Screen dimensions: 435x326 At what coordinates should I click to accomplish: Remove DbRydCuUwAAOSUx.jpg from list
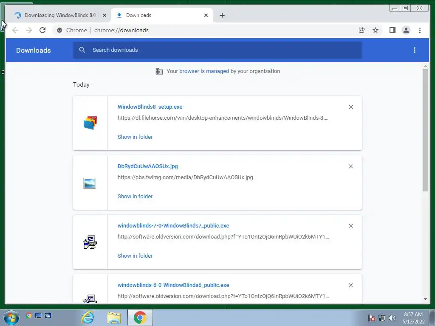(350, 166)
